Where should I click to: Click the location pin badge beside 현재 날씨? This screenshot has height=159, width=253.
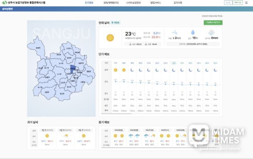pos(115,23)
